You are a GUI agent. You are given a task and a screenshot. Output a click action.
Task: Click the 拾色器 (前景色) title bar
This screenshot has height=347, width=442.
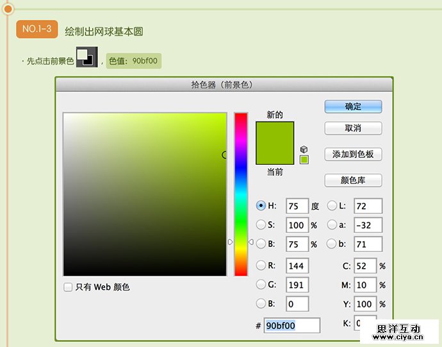[224, 85]
